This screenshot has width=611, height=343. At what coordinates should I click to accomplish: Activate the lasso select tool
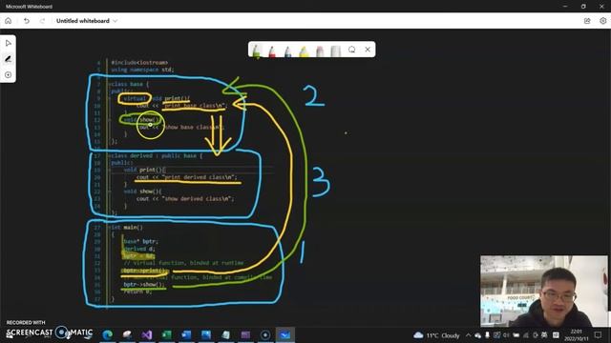pos(352,50)
